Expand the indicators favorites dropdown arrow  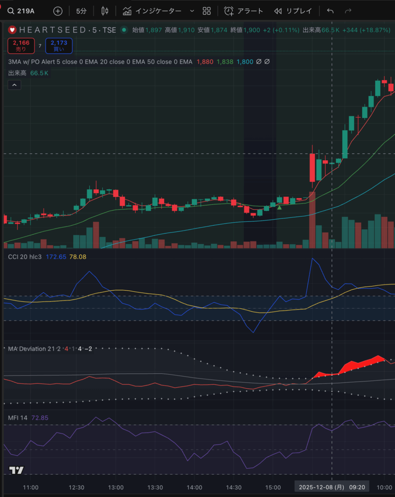[x=192, y=11]
